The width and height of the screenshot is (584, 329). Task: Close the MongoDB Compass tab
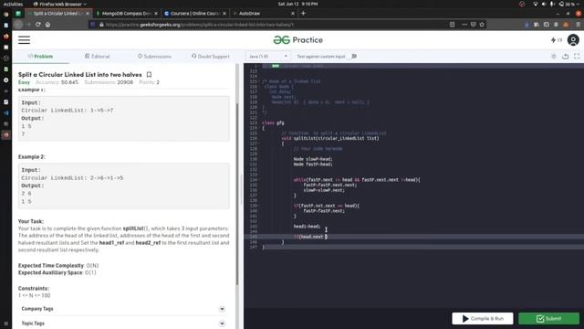click(156, 14)
